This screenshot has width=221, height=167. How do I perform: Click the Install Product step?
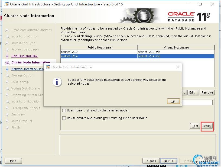pyautogui.click(x=22, y=121)
